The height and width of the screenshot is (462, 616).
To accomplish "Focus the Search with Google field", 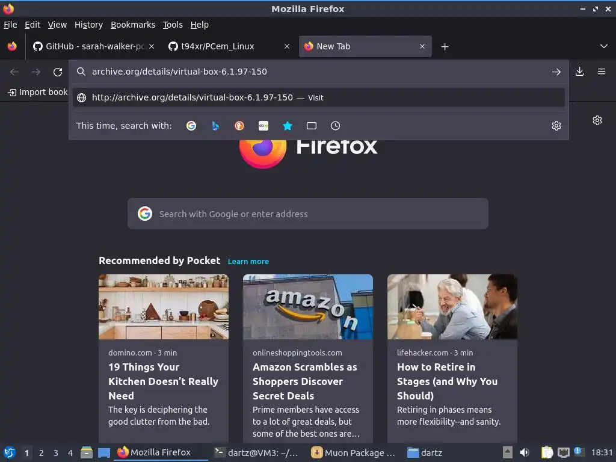I will (x=307, y=214).
